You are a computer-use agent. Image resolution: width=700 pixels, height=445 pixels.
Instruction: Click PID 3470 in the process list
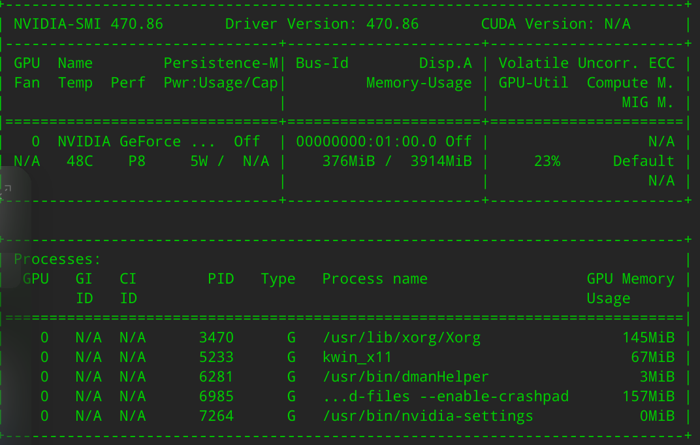[x=216, y=338]
